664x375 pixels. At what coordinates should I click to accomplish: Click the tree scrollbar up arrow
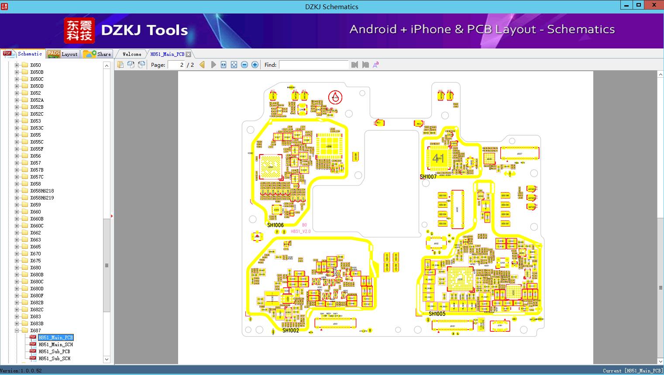107,65
